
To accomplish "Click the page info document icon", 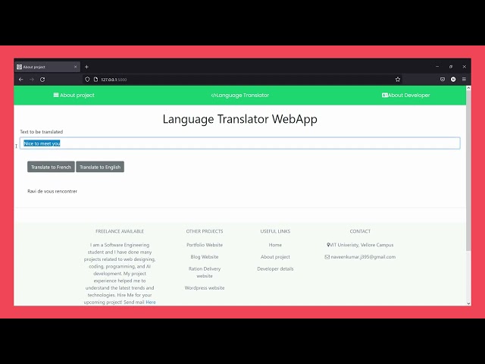I will point(96,80).
